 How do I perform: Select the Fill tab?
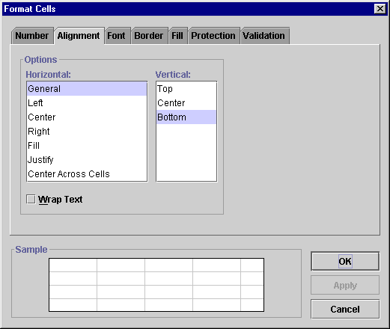178,36
